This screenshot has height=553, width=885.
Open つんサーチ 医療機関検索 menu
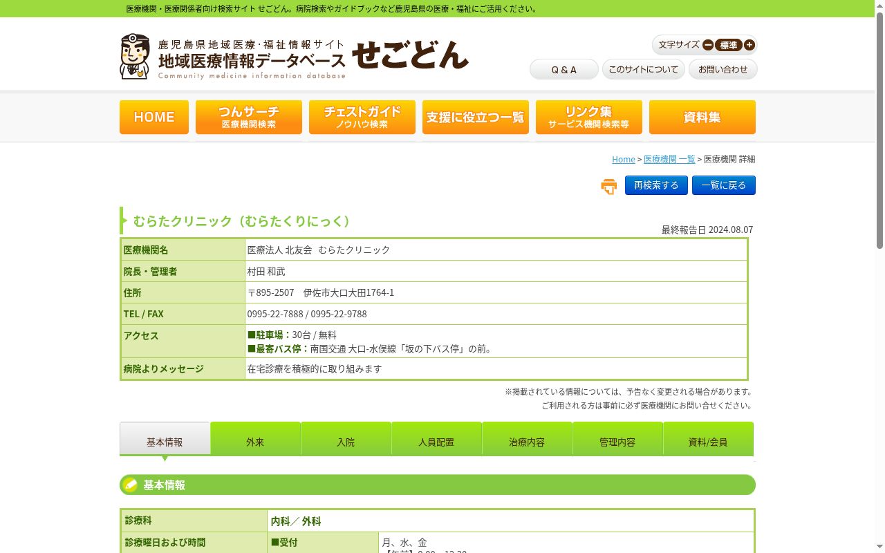tap(249, 117)
